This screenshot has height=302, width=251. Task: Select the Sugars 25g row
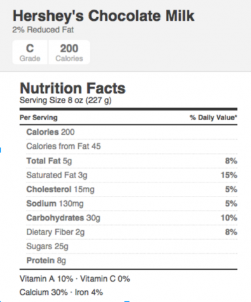coord(132,246)
